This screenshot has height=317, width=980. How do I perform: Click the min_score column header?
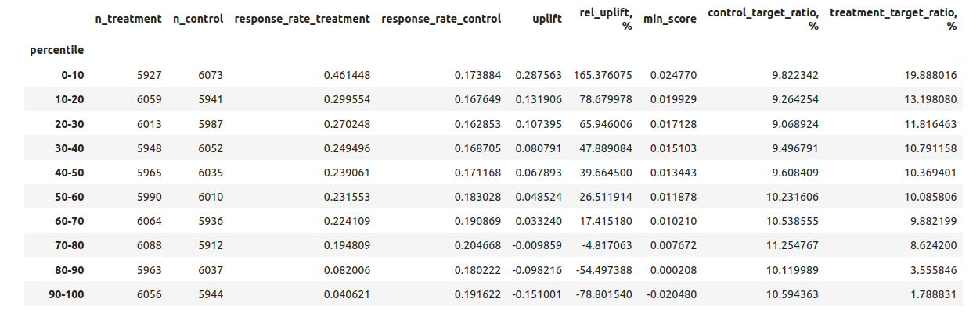669,19
